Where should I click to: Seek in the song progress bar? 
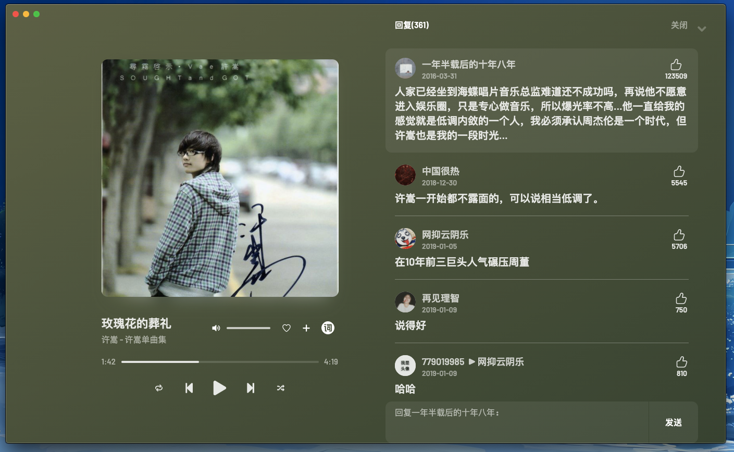(220, 361)
